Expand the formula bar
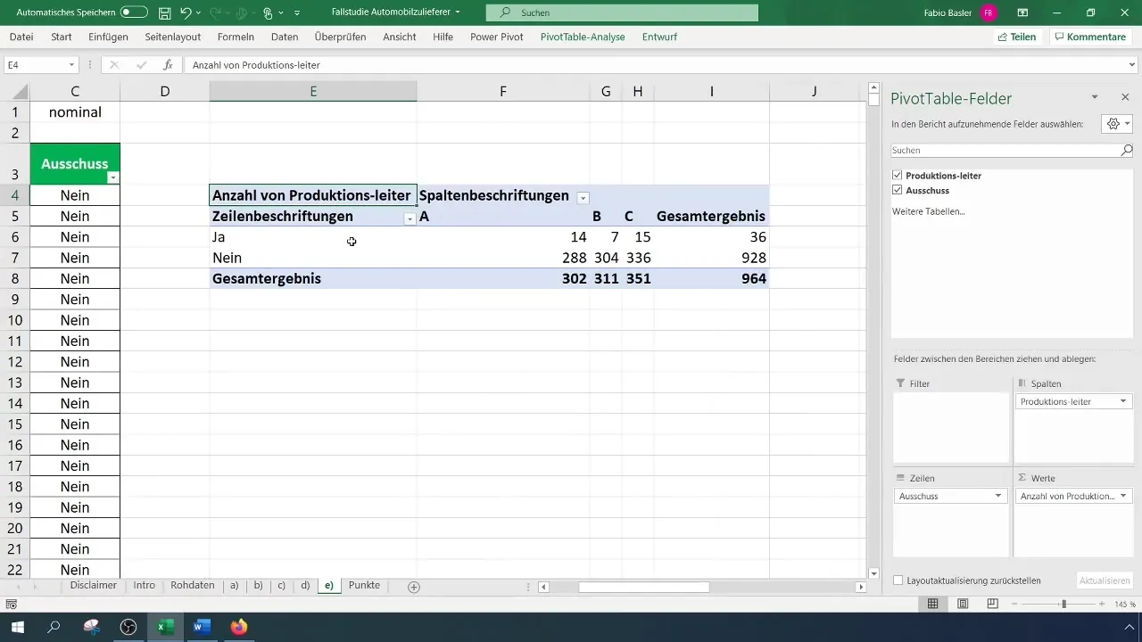1142x642 pixels. 1132,65
